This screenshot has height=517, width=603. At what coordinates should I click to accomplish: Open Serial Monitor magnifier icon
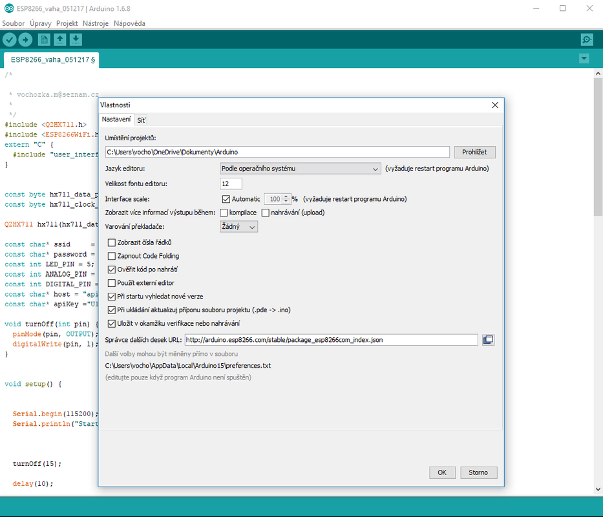coord(587,39)
